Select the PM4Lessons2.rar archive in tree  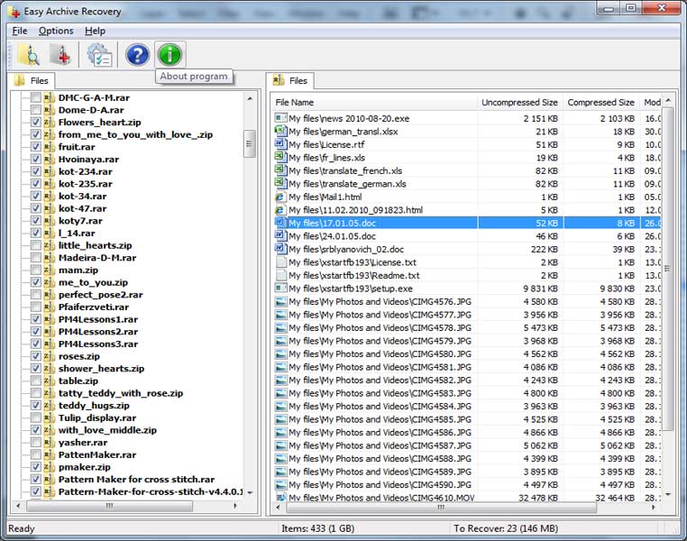[97, 332]
